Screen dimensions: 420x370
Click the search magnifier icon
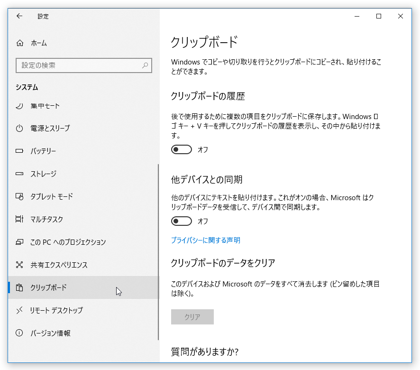(x=145, y=65)
